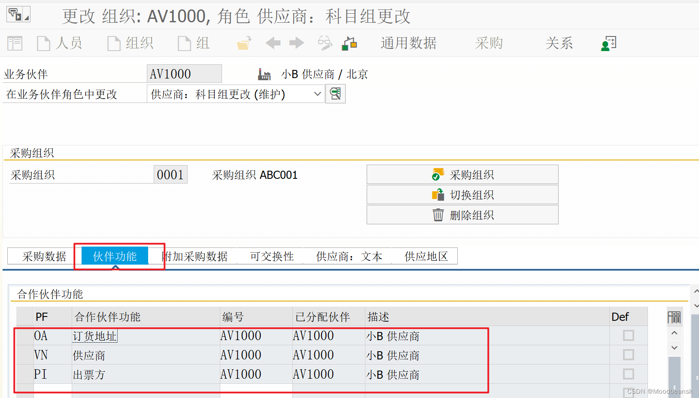Switch to the 附加采购数据 tab
Viewport: 699px width, 398px height.
[195, 256]
